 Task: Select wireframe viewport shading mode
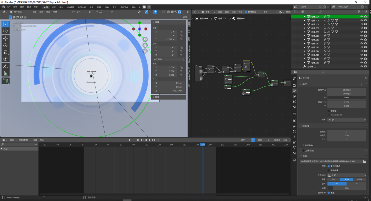coord(168,12)
